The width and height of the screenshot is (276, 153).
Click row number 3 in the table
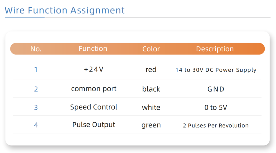36,108
